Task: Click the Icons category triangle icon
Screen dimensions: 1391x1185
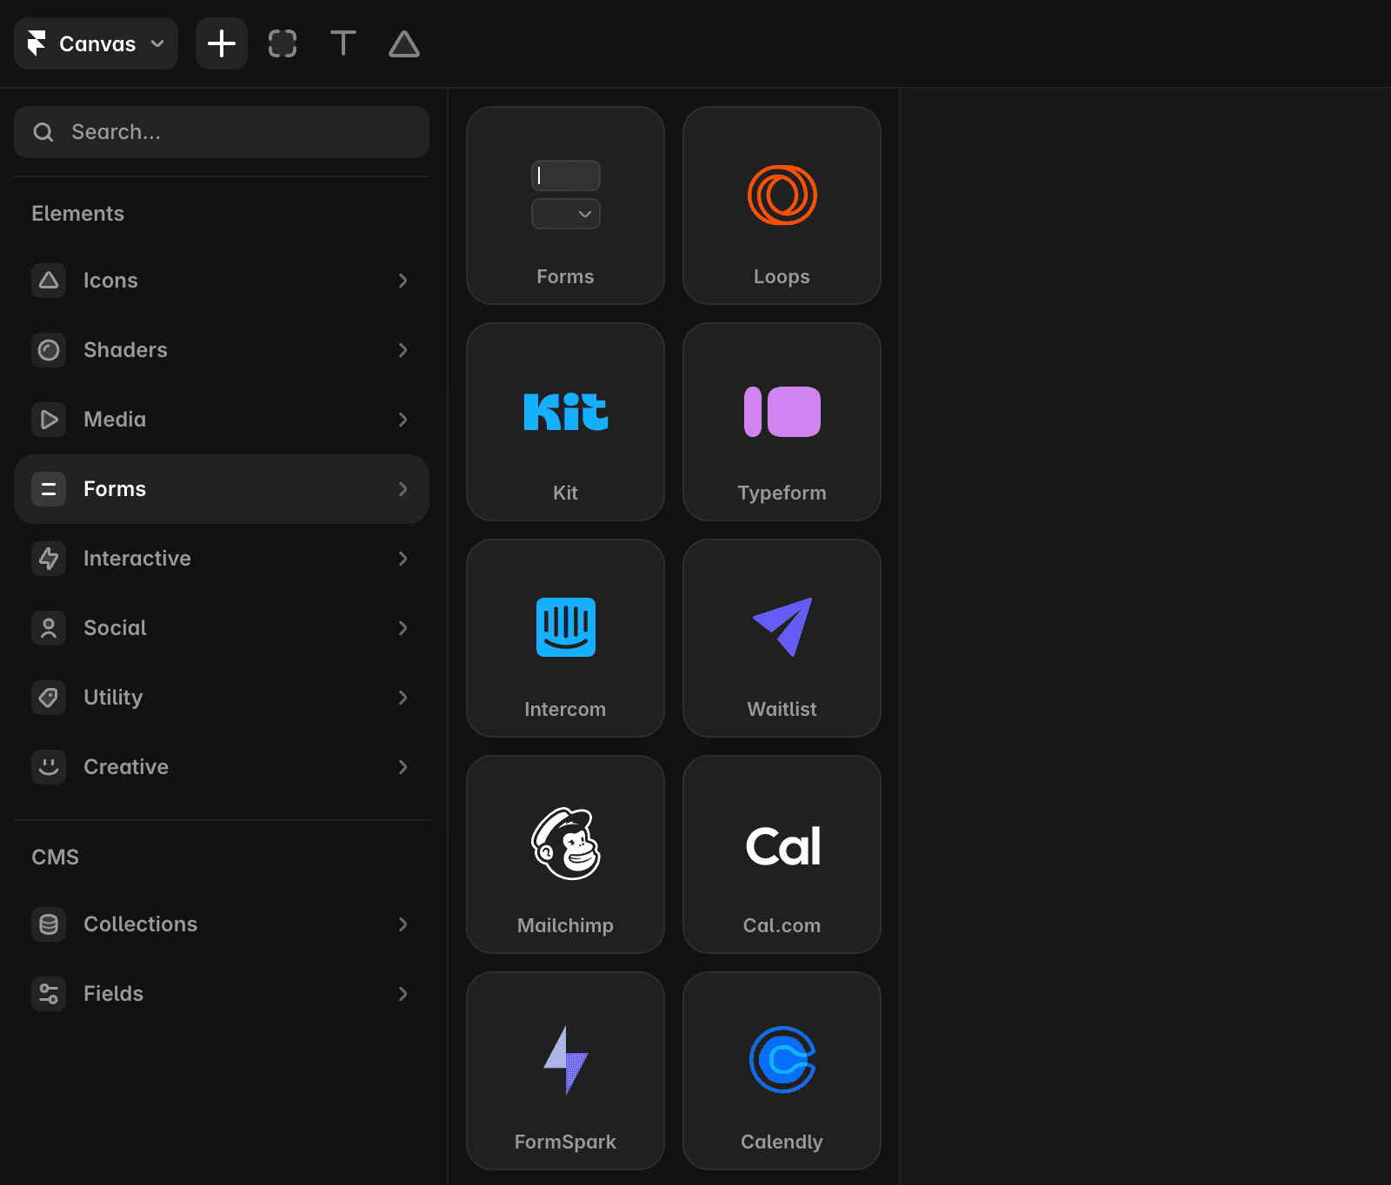Action: pyautogui.click(x=49, y=281)
